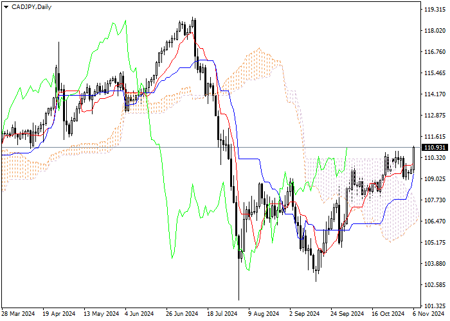Open the chart menu triangle beside CADJPY

[x=6, y=7]
